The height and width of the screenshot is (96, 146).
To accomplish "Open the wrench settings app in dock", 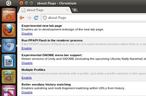I will click(x=9, y=91).
